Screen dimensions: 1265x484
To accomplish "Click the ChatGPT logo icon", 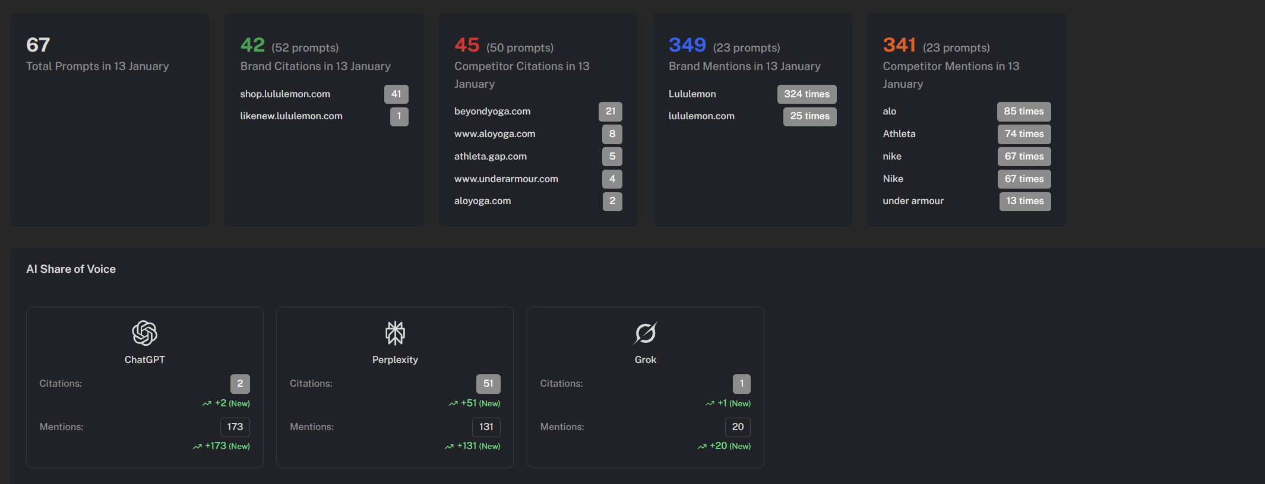I will (x=144, y=333).
